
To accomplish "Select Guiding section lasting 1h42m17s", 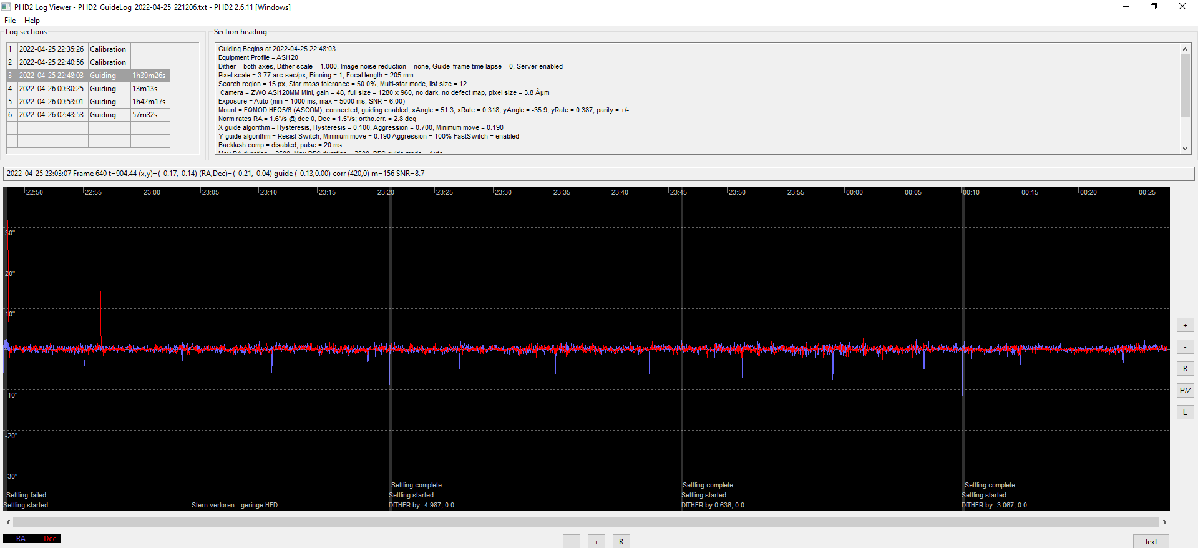I will click(88, 102).
